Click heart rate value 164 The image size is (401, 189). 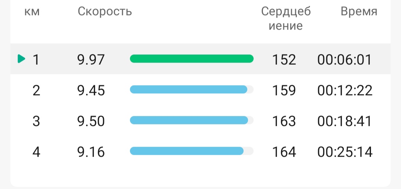(x=284, y=152)
